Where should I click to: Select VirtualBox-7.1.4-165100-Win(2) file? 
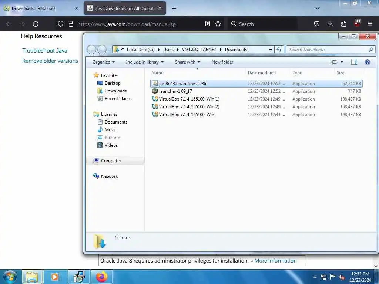[x=256, y=107]
